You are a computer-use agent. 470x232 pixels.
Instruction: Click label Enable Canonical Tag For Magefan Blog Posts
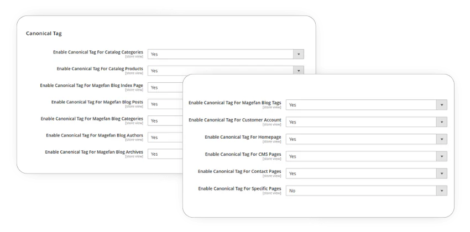[97, 102]
